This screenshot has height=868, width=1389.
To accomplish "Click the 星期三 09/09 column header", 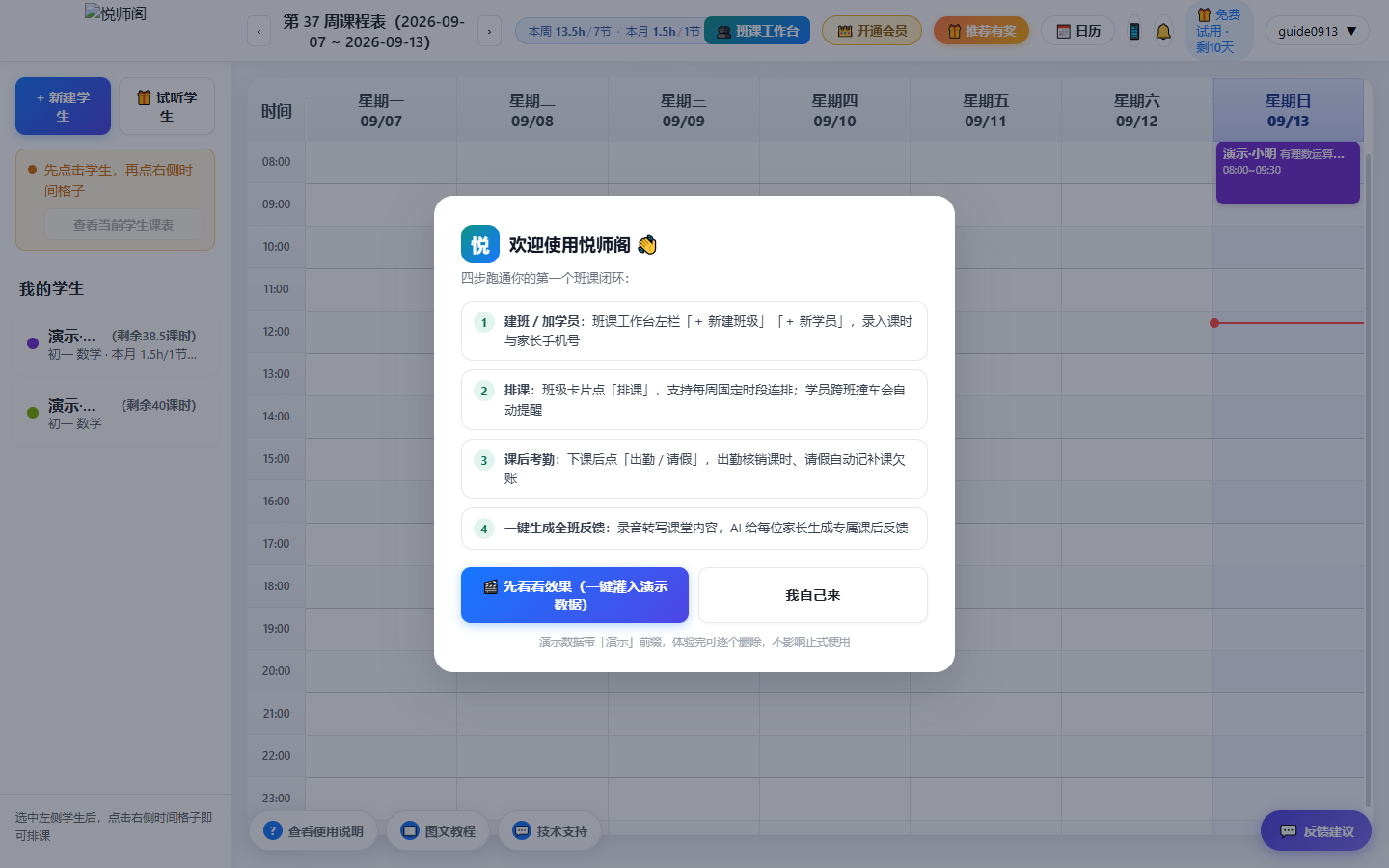I will 683,110.
